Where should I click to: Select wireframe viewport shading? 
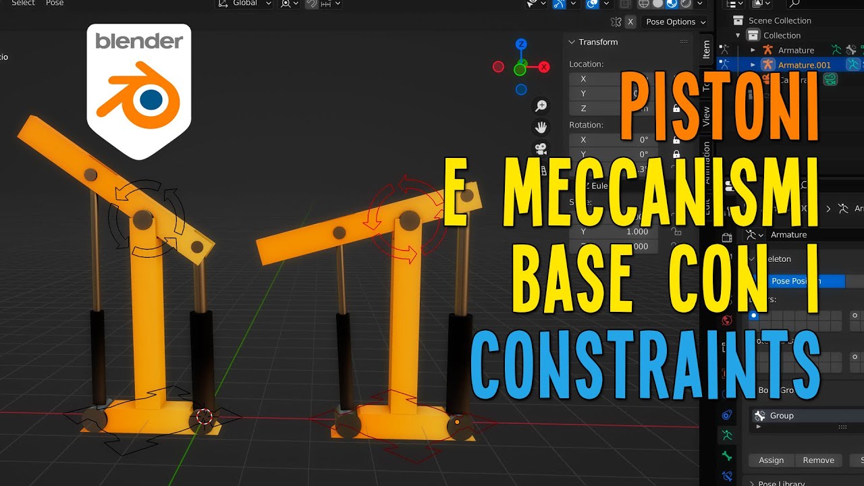pos(643,3)
